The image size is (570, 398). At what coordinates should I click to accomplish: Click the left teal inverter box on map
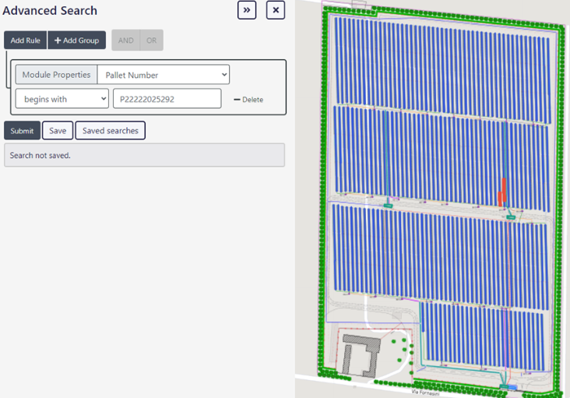click(x=388, y=206)
